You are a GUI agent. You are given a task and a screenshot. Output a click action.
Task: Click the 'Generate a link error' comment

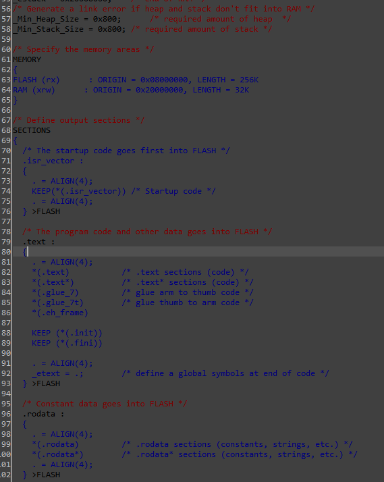[x=164, y=9]
